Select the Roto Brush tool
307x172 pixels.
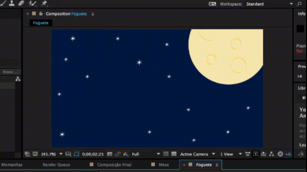(33, 3)
